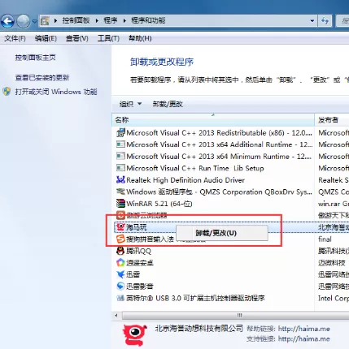Open the 组织 dropdown in toolbar
The height and width of the screenshot is (349, 349).
click(x=130, y=104)
